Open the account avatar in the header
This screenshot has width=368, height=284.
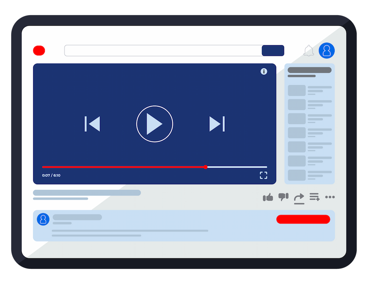(327, 51)
